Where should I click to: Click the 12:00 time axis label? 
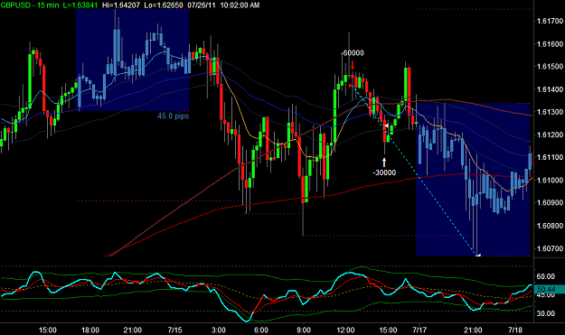point(345,330)
